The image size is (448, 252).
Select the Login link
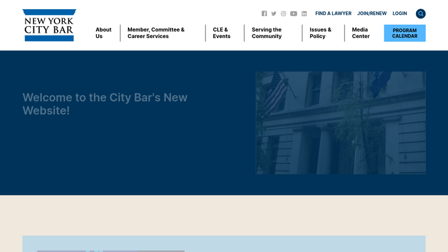pyautogui.click(x=399, y=13)
